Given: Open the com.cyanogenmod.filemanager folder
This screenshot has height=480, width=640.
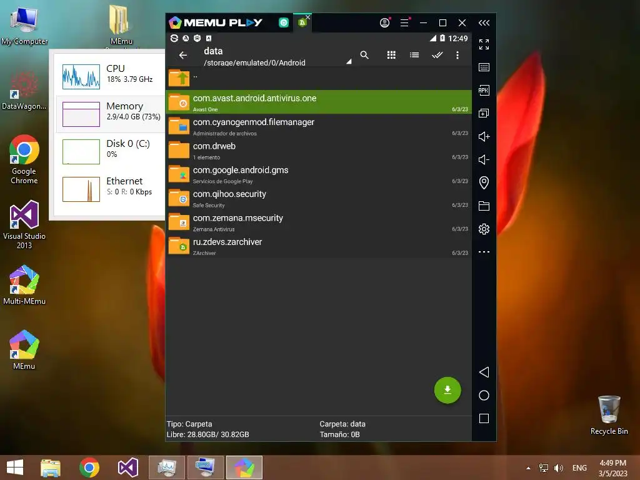Looking at the screenshot, I should click(319, 126).
